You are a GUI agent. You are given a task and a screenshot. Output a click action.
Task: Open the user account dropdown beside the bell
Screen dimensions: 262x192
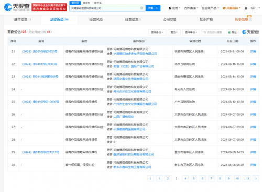point(255,8)
